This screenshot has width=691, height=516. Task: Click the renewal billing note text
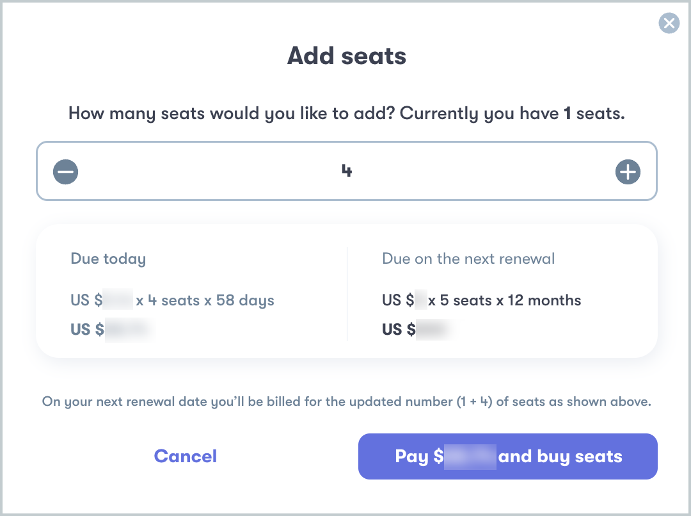pos(346,401)
